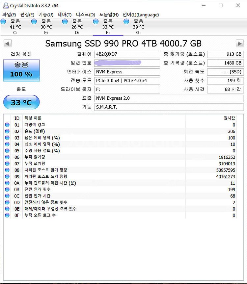Click status orb for attribute 01 치명적 경고
The height and width of the screenshot is (284, 247).
[x=7, y=125]
